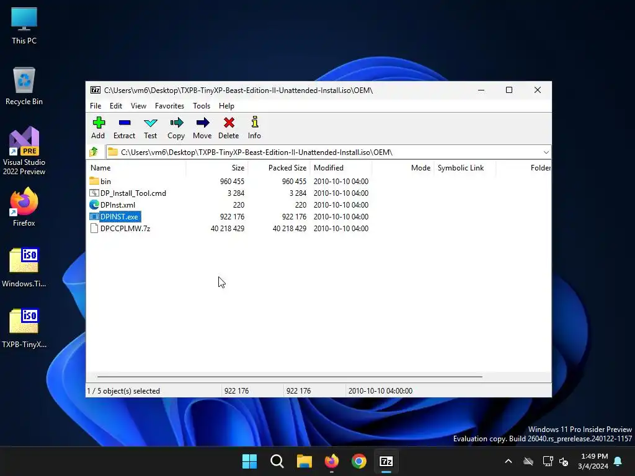Select the TXPB-TinyX... ISO file on desktop
The width and height of the screenshot is (635, 476).
coord(24,328)
